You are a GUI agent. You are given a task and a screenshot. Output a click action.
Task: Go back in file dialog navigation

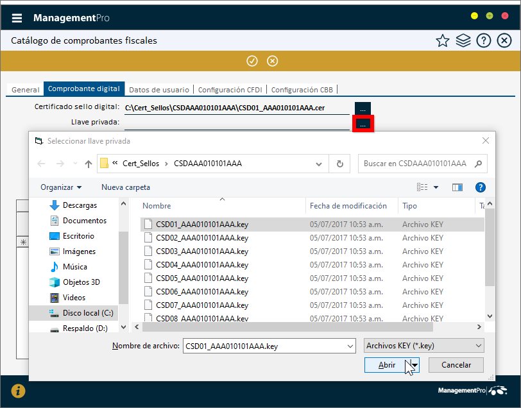pos(41,164)
